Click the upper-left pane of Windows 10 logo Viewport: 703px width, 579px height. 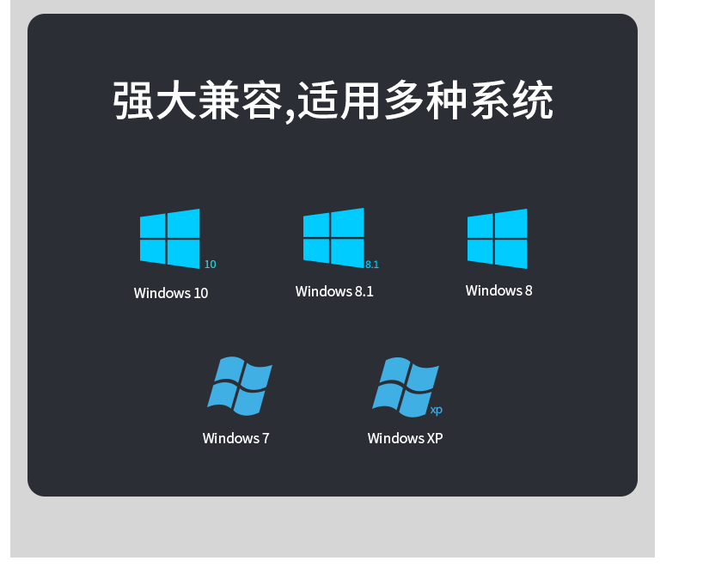[x=153, y=226]
